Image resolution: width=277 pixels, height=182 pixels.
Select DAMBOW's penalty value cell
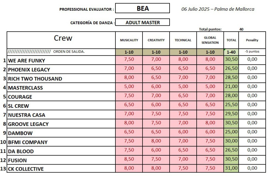[x=252, y=132]
